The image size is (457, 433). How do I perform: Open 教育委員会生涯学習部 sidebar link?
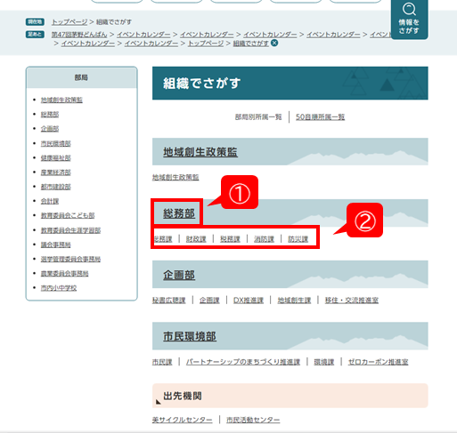coord(70,230)
